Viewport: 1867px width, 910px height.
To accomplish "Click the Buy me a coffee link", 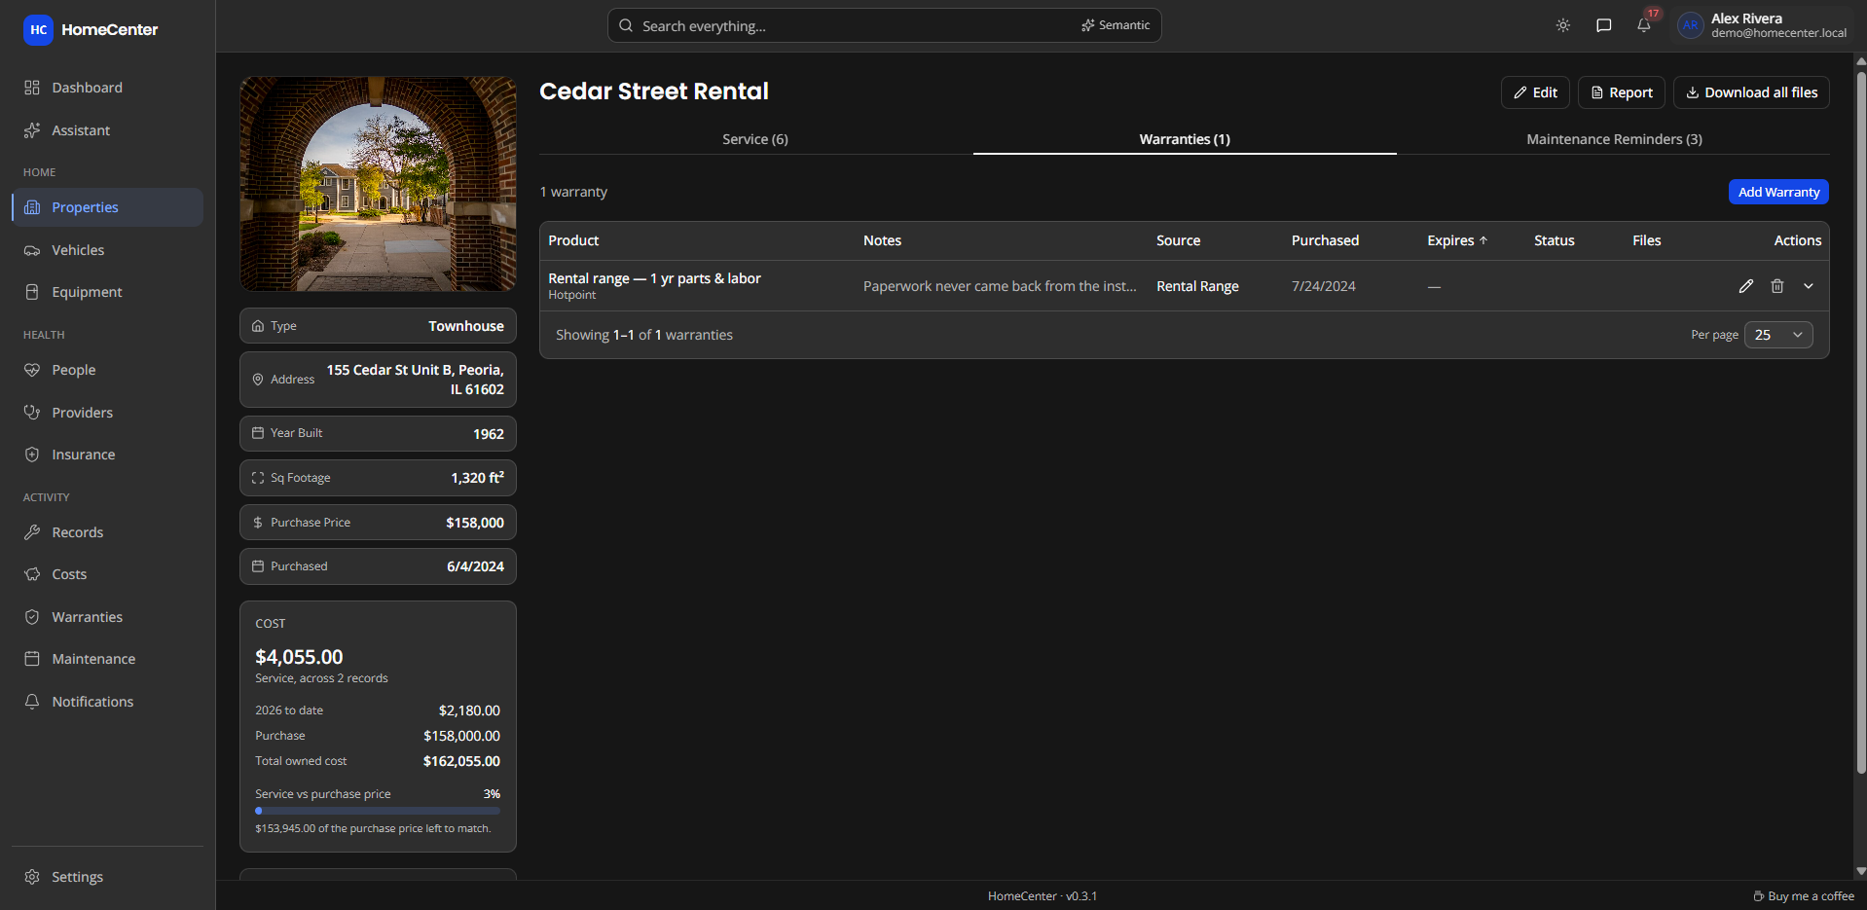I will point(1804,896).
